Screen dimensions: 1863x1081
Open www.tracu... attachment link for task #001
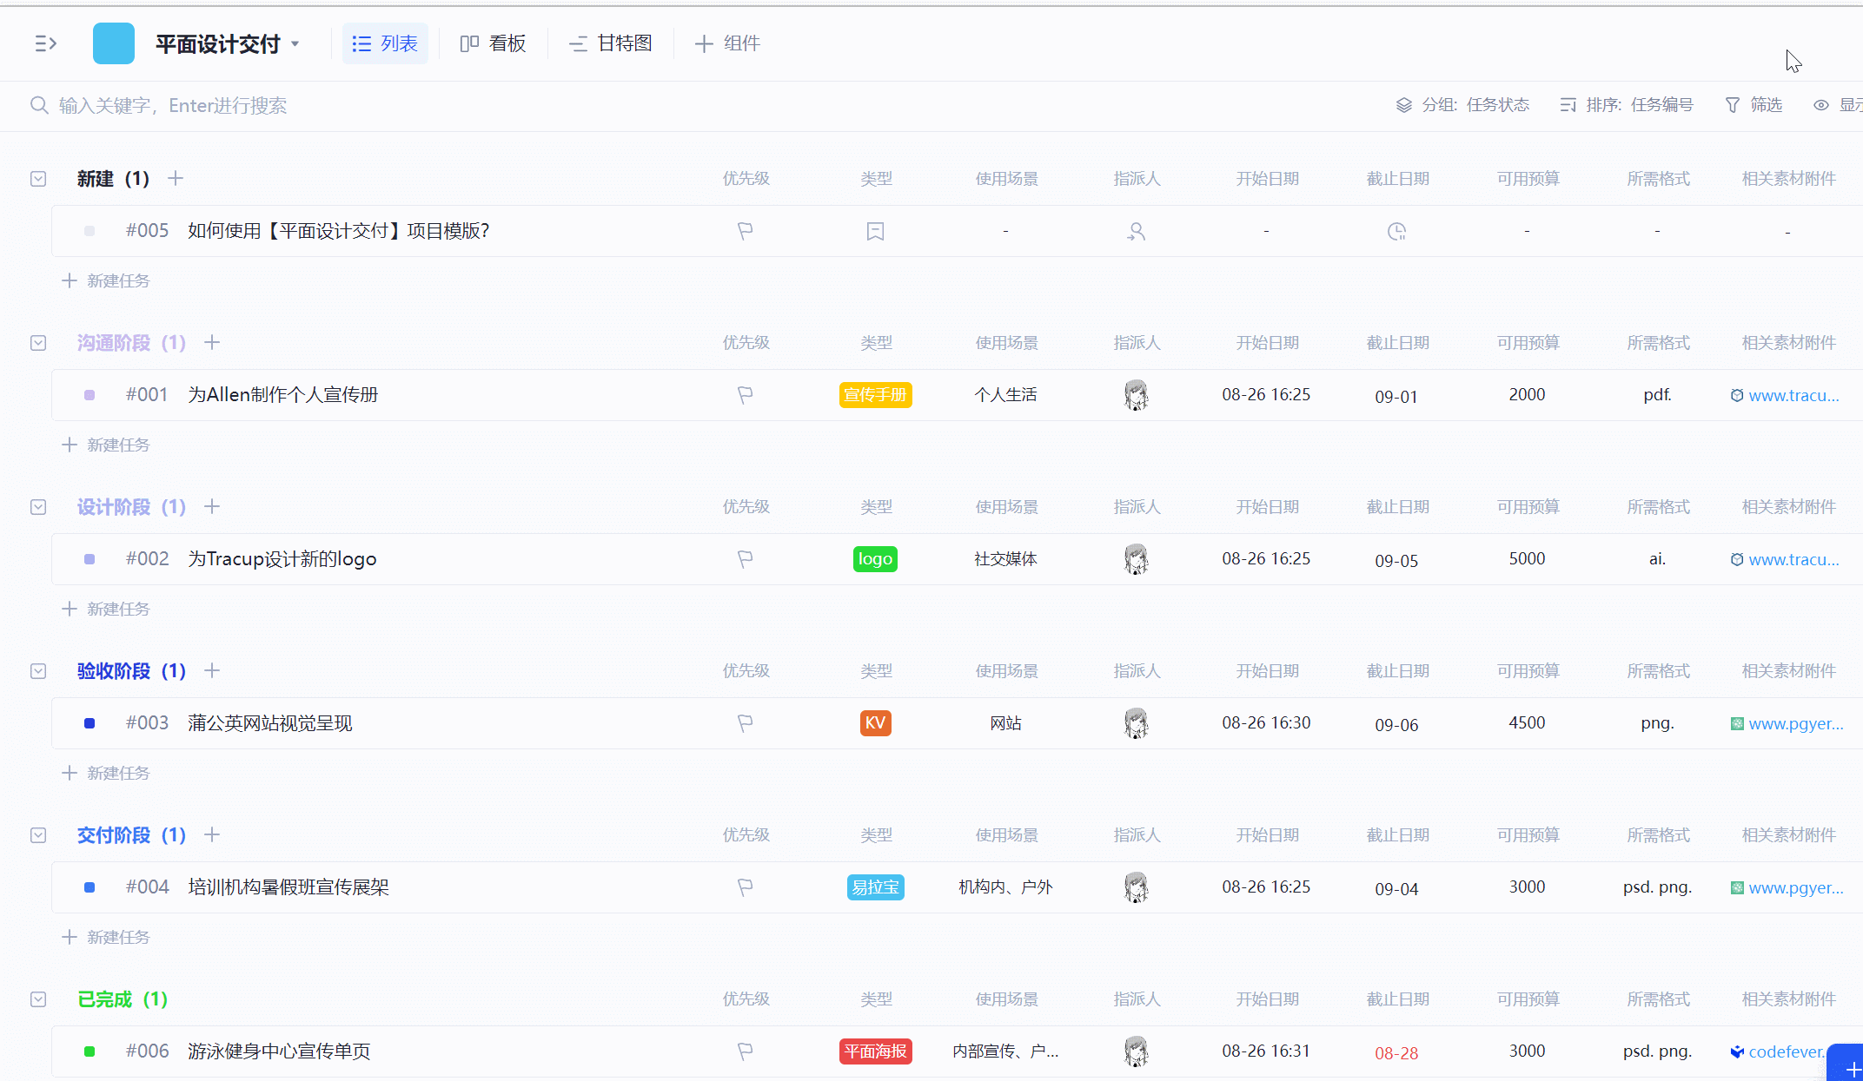tap(1793, 395)
